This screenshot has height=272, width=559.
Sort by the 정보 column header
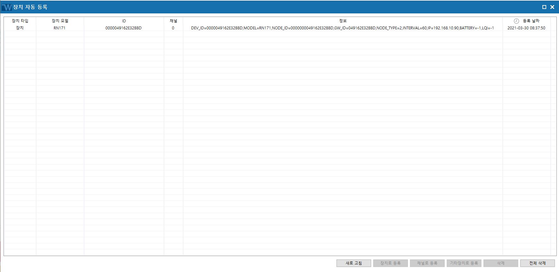343,21
